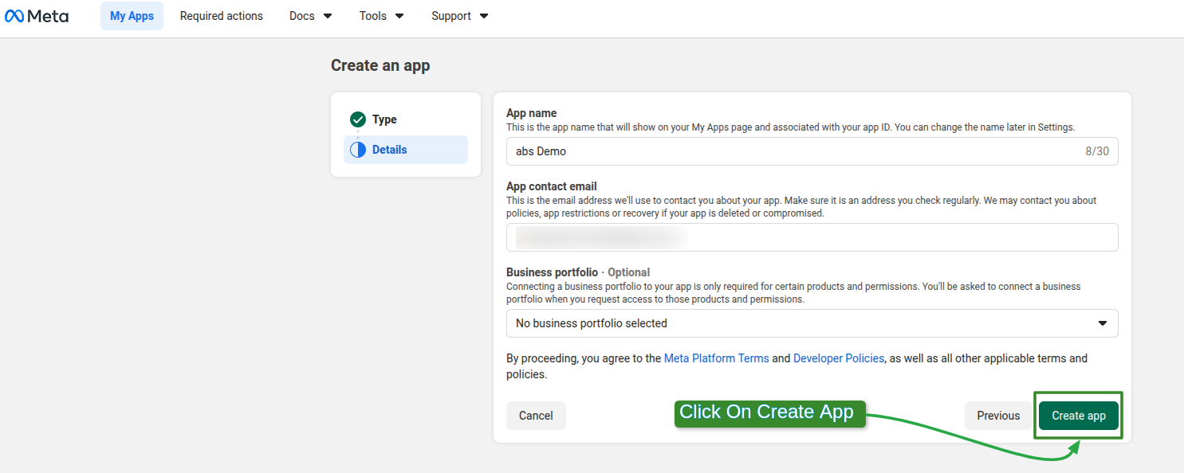Select the completed Type step
Viewport: 1184px width, 473px height.
click(384, 119)
